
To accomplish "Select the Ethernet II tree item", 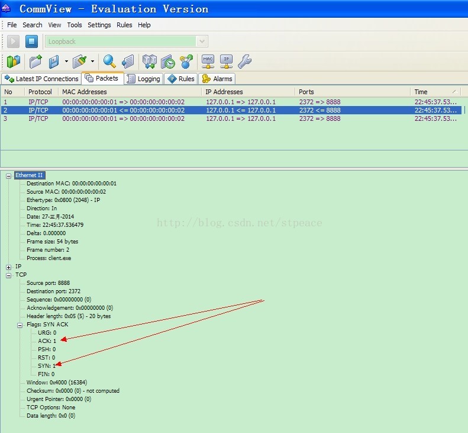I will [29, 175].
